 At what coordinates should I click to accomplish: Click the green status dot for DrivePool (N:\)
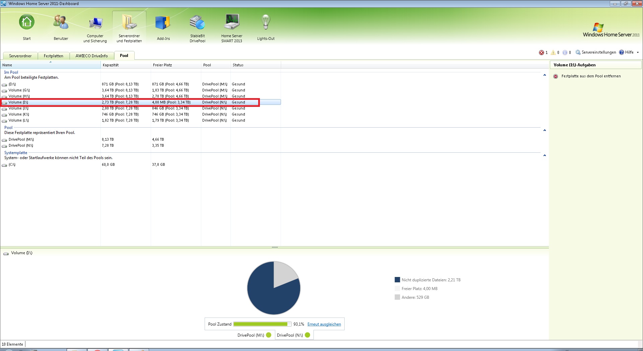click(307, 335)
